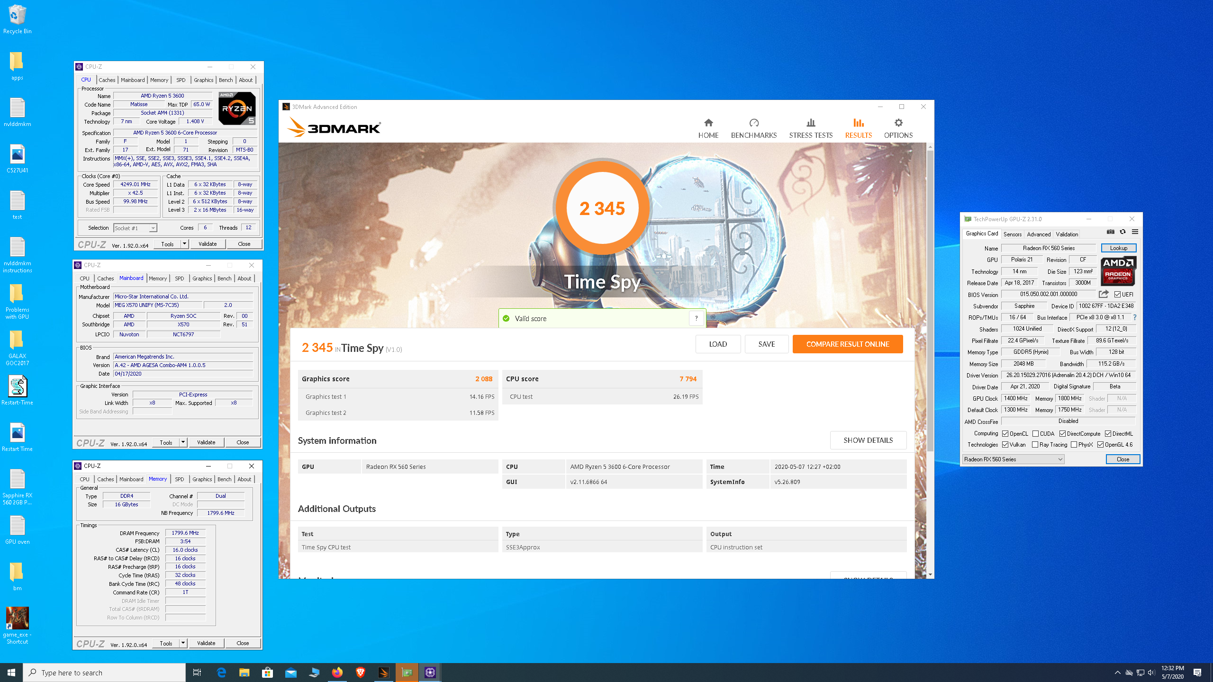Open Mail app from the taskbar
This screenshot has width=1213, height=682.
pos(290,673)
